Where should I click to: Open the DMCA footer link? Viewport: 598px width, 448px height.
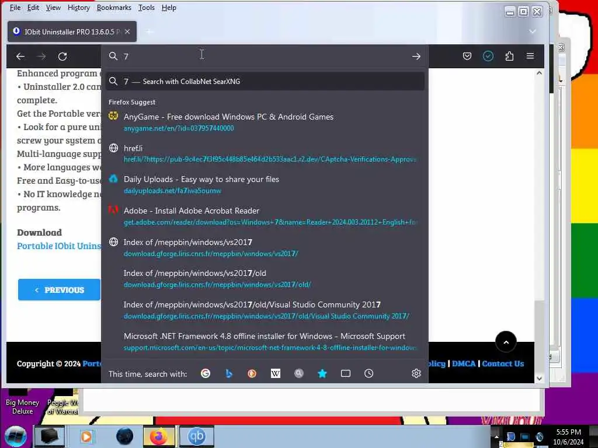tap(464, 363)
